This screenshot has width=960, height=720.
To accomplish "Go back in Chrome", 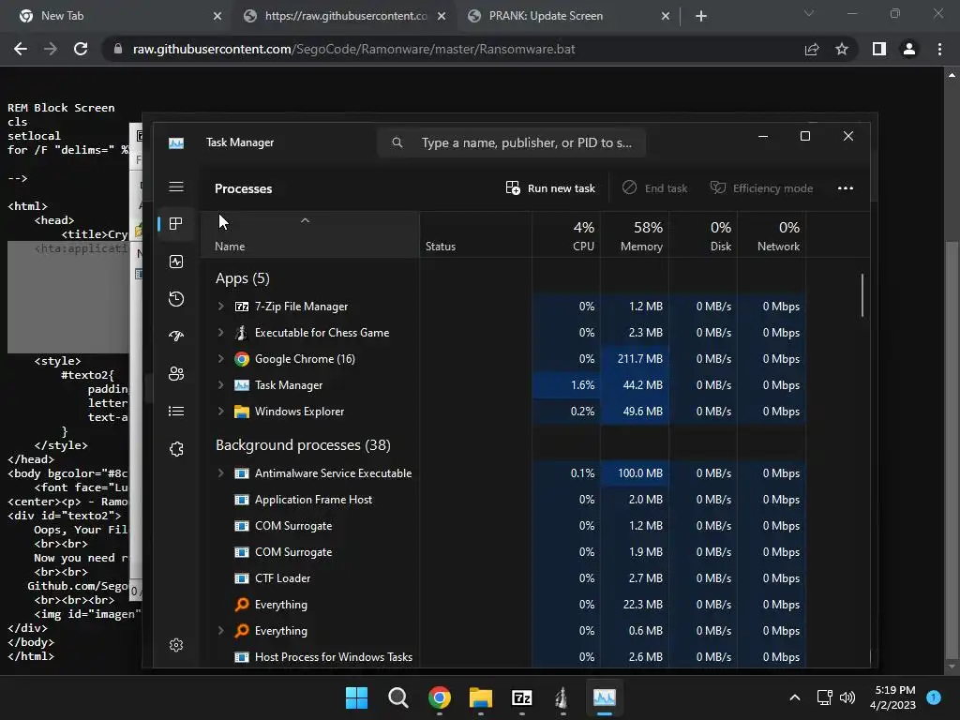I will 21,49.
